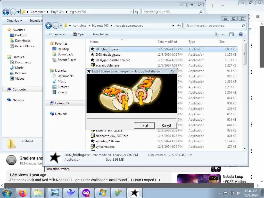264x198 pixels.
Task: Click star screensaver installer taskbar icon
Action: tap(135, 193)
